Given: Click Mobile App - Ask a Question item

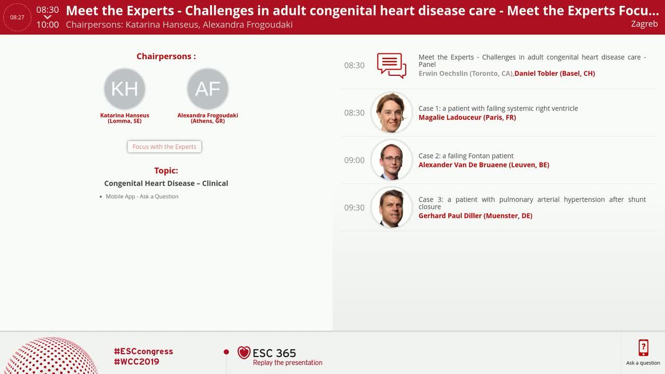Looking at the screenshot, I should click(142, 196).
